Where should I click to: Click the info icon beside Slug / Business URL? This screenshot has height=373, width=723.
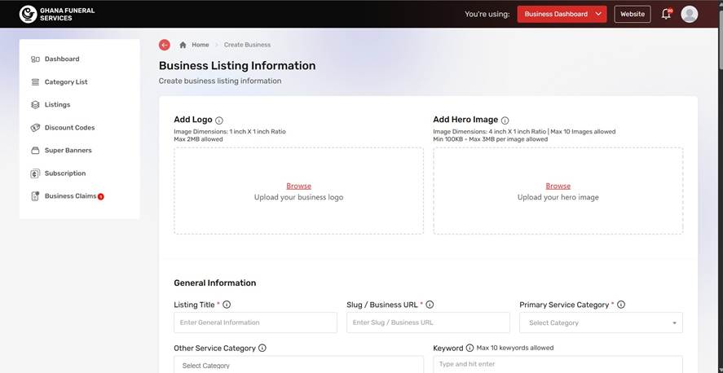[430, 305]
